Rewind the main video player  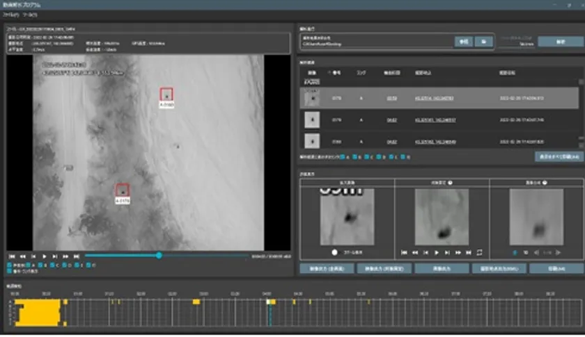(x=22, y=256)
